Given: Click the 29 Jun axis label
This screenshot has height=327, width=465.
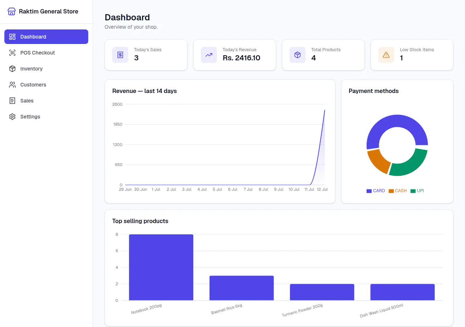Looking at the screenshot, I should (125, 190).
